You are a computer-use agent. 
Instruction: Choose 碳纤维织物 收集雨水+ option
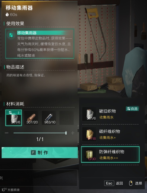click(110, 134)
